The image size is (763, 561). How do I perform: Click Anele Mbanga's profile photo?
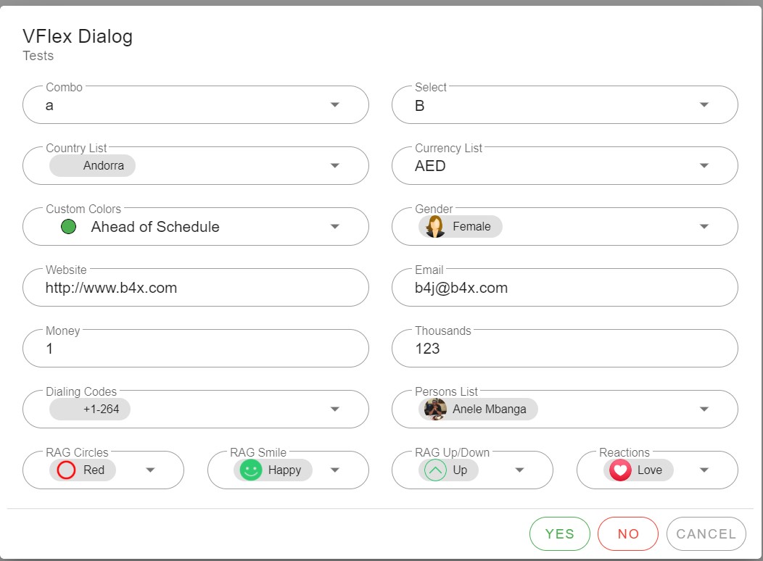pyautogui.click(x=435, y=409)
